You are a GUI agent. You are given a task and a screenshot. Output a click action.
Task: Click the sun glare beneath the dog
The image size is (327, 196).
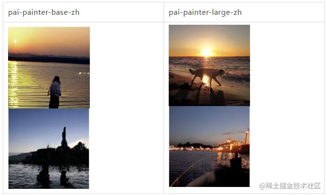[206, 80]
